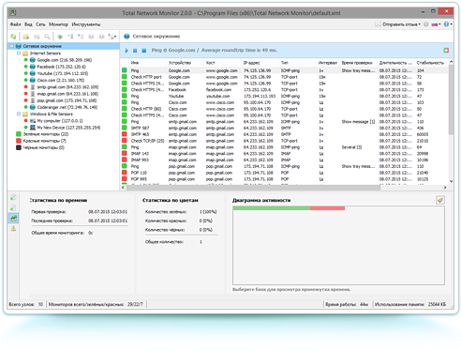
Task: Select the POP 995 monitor row
Action: tap(285, 179)
